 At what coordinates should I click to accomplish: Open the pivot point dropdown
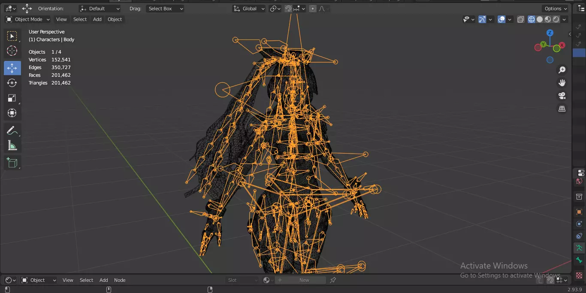[275, 9]
